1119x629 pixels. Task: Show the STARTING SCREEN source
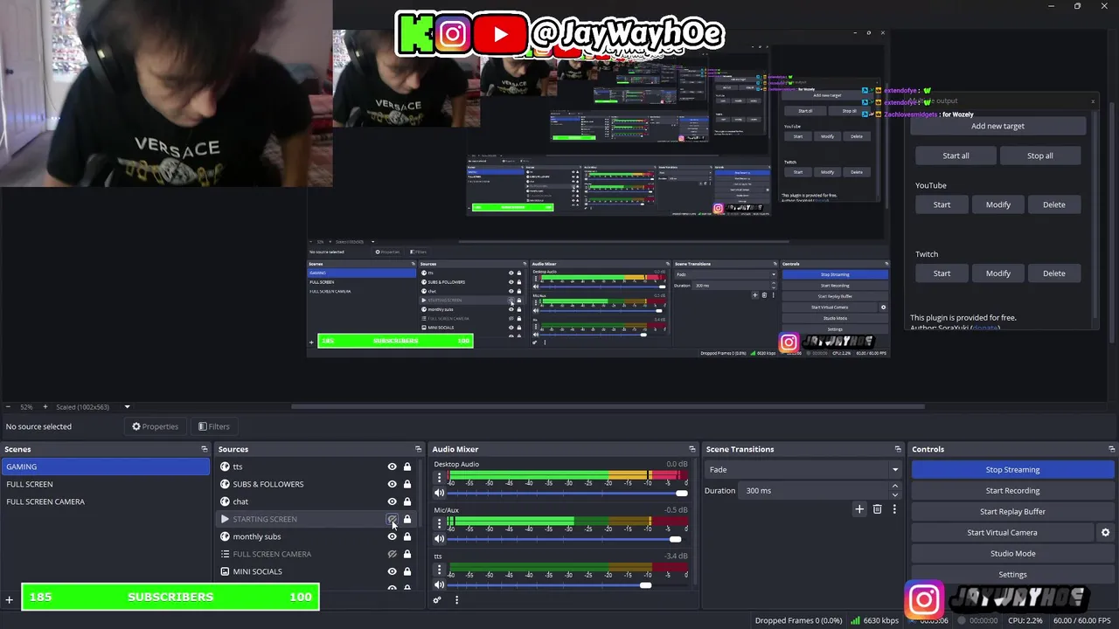tap(392, 519)
